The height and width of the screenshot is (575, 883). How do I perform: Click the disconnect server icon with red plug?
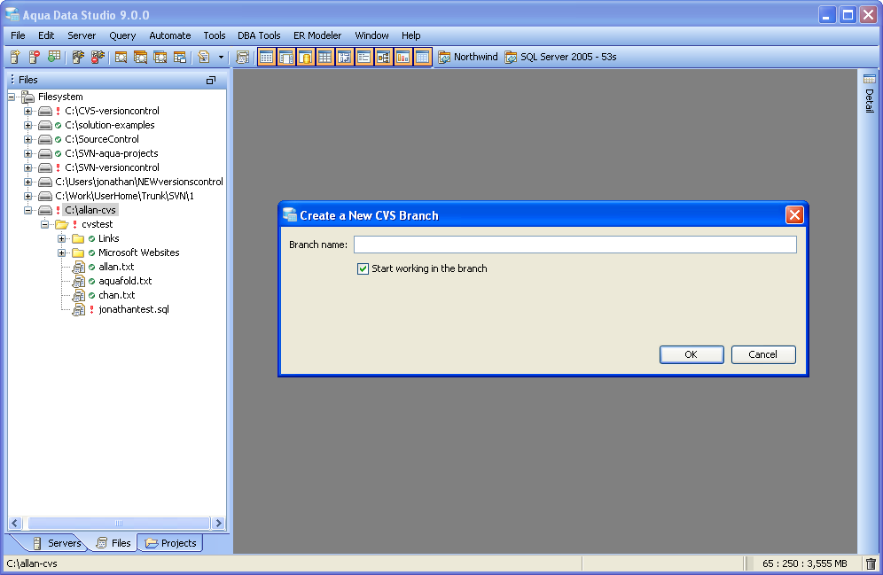[x=98, y=57]
